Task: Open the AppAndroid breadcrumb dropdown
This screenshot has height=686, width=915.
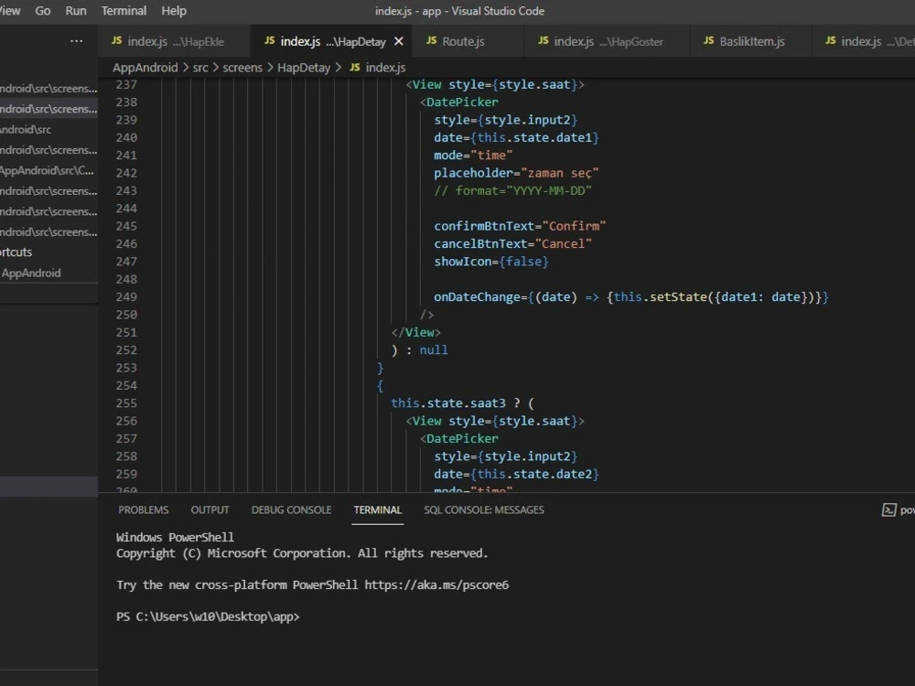Action: click(145, 67)
